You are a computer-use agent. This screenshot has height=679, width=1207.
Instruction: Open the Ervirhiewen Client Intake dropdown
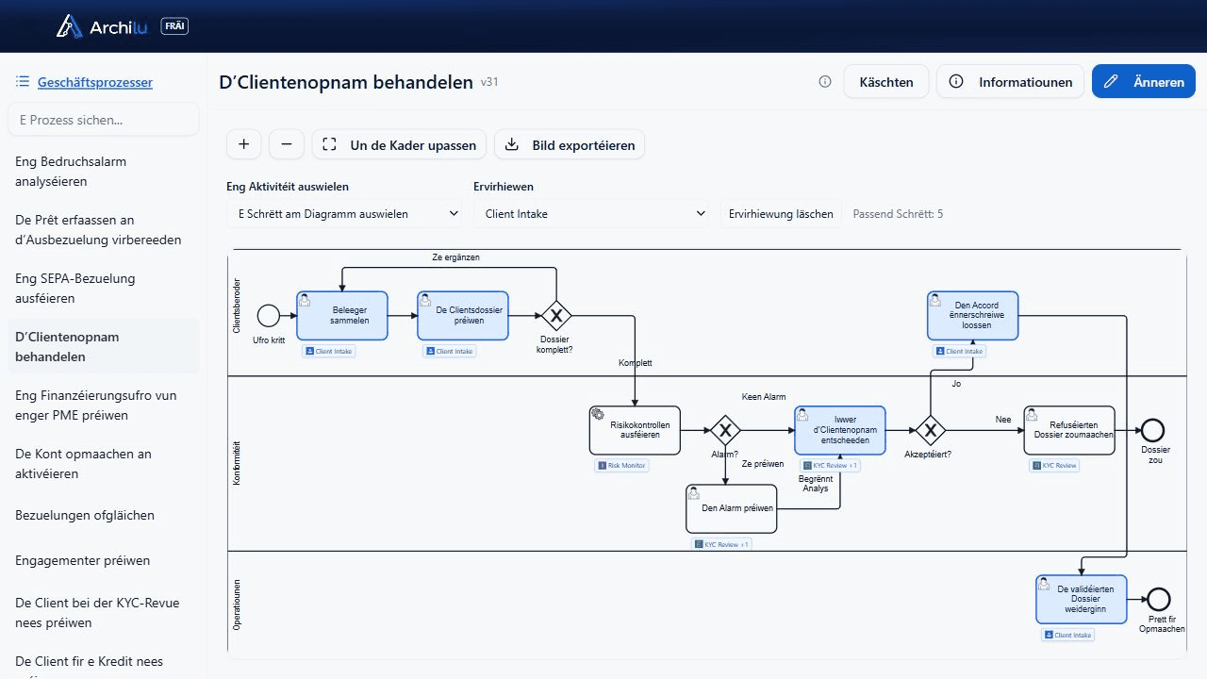(591, 214)
